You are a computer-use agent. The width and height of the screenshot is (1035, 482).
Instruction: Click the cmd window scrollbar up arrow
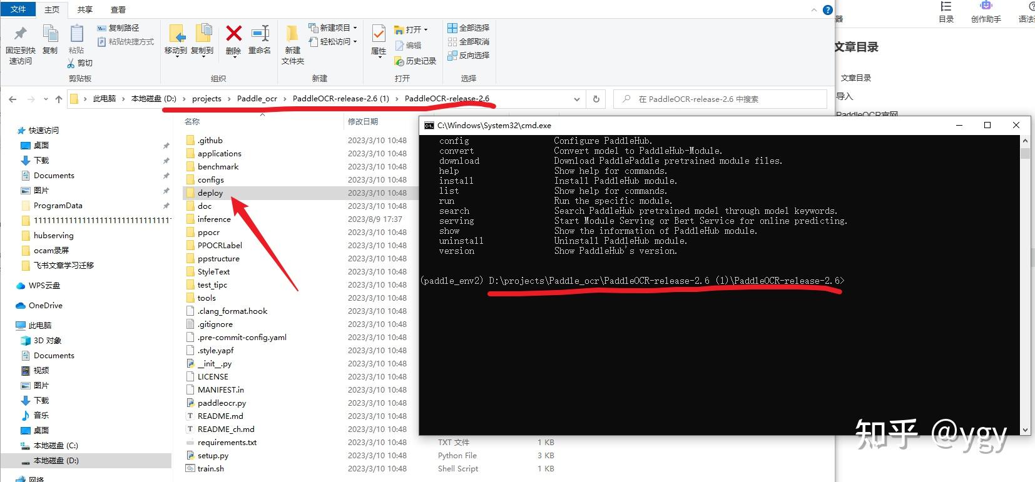[x=1025, y=141]
